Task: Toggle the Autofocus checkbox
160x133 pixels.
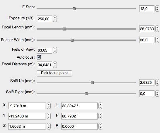Action: (x=39, y=57)
